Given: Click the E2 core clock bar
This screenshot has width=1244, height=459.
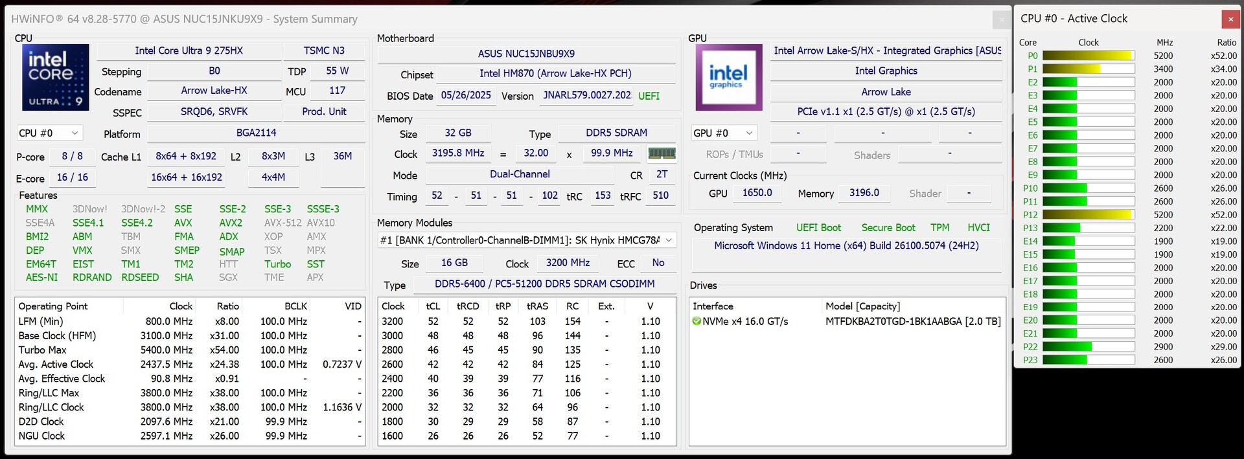Looking at the screenshot, I should 1088,82.
